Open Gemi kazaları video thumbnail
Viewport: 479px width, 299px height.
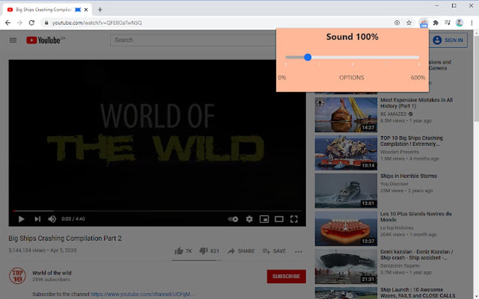[346, 267]
